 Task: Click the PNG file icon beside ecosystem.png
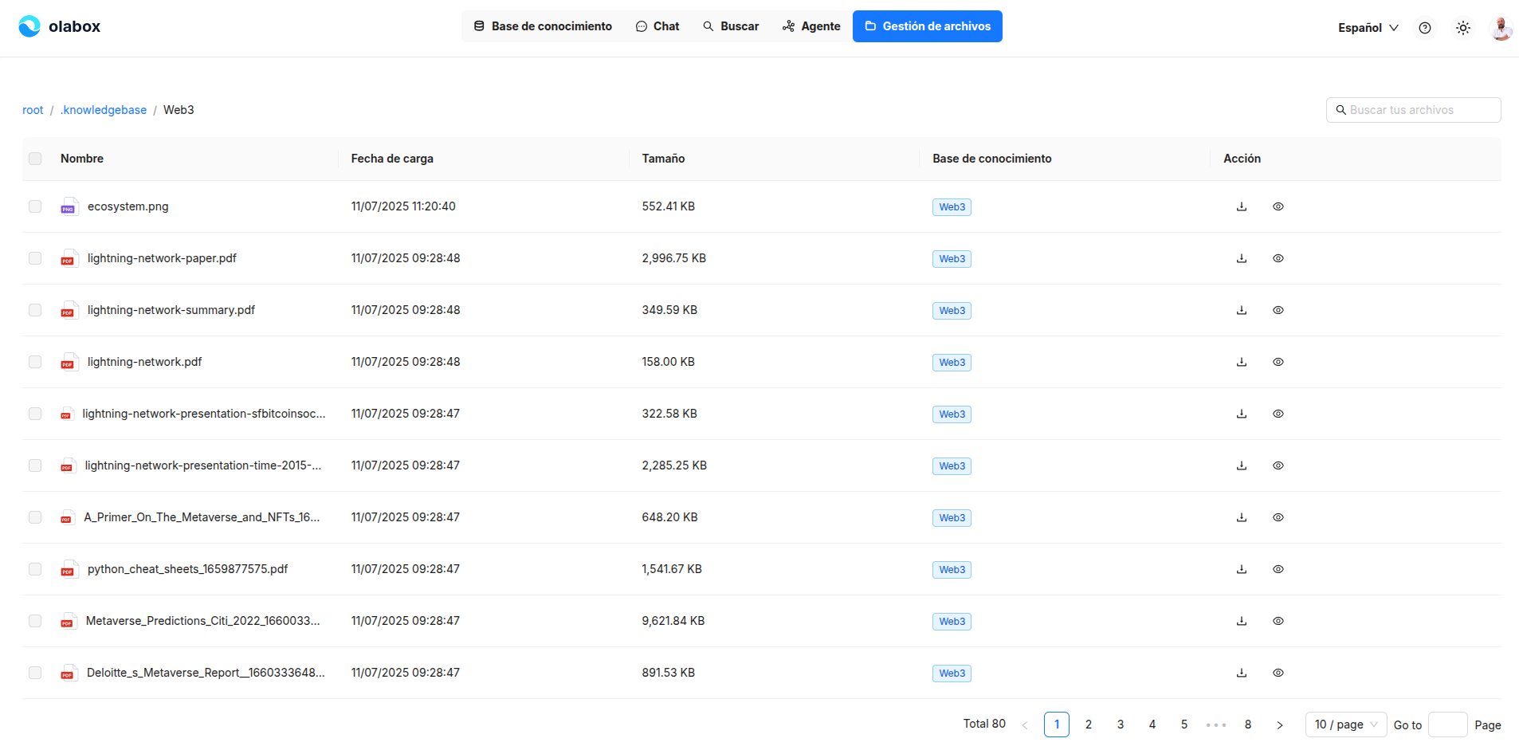69,206
